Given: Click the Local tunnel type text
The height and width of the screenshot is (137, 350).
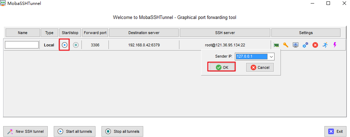Looking at the screenshot, I should [x=49, y=45].
